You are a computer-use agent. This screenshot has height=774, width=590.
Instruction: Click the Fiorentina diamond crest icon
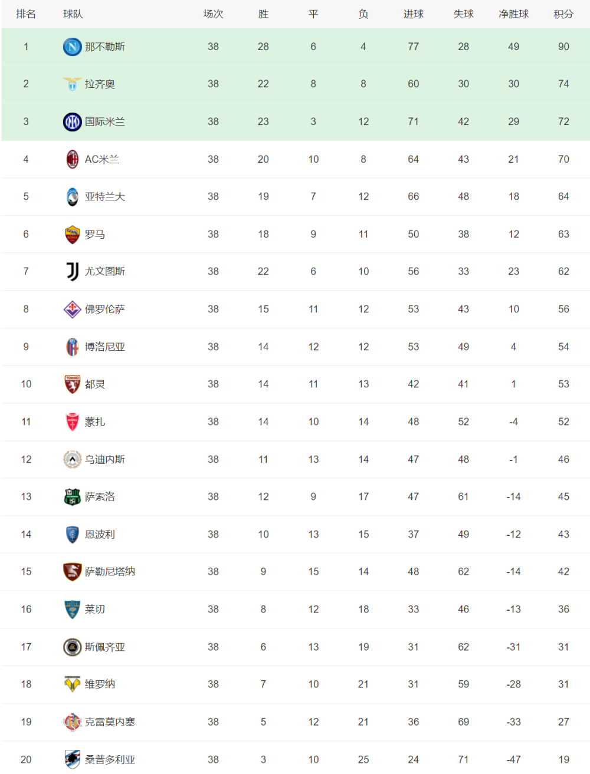pyautogui.click(x=72, y=309)
